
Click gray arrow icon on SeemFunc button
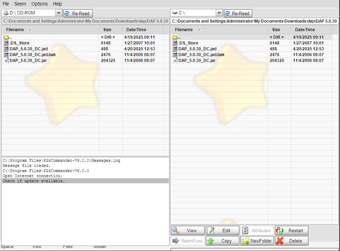(176, 241)
